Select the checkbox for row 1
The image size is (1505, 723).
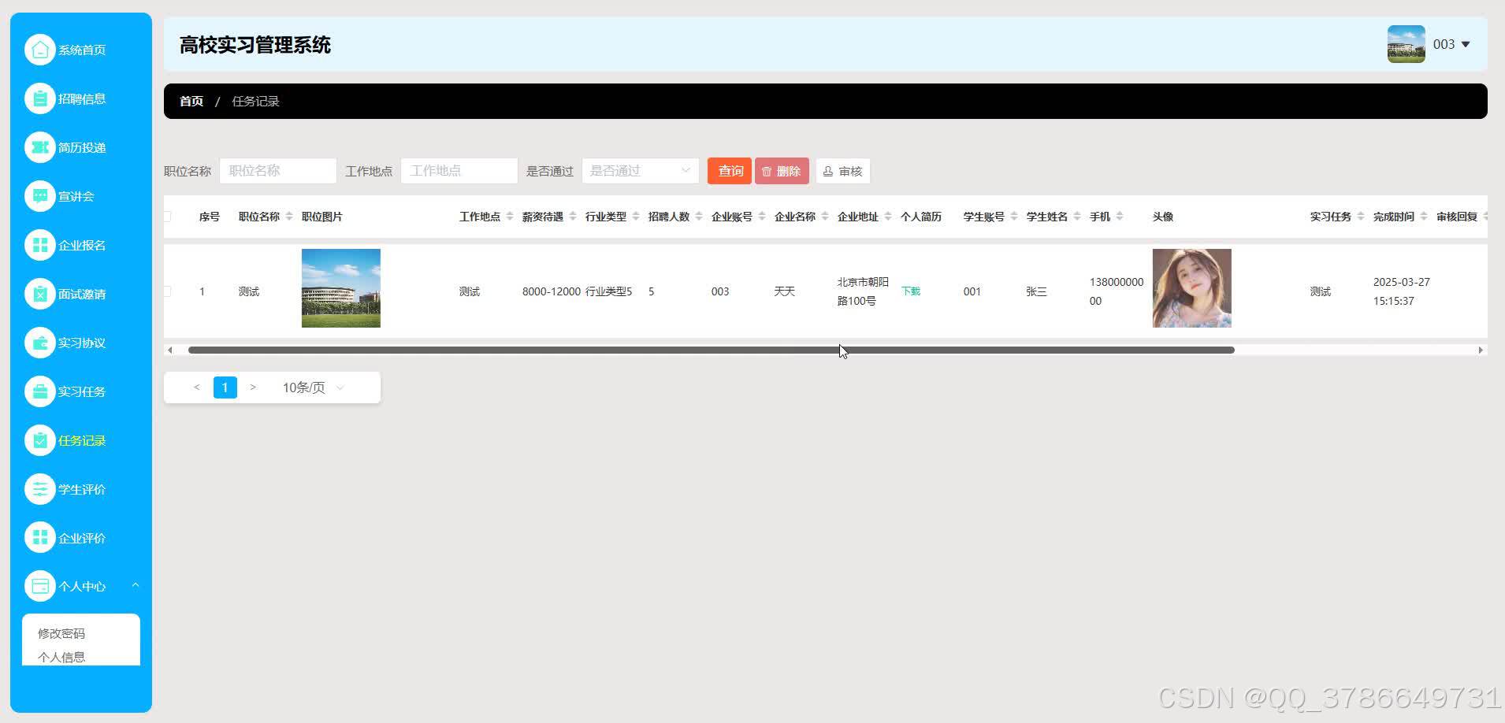(168, 291)
